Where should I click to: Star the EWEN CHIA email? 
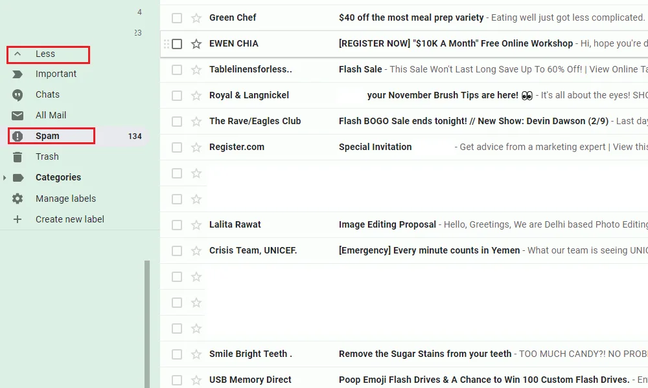[196, 44]
